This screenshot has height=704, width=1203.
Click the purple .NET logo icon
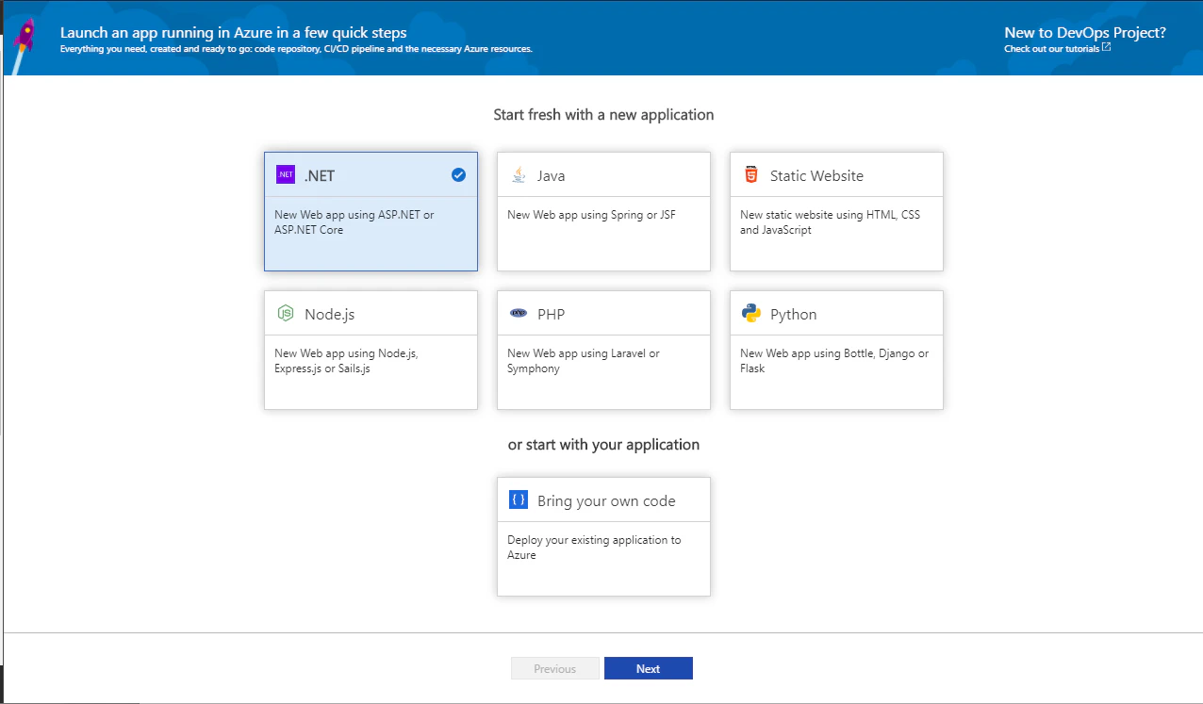pos(285,175)
